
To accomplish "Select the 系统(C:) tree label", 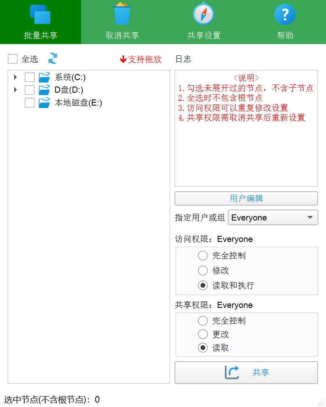I will (x=70, y=77).
